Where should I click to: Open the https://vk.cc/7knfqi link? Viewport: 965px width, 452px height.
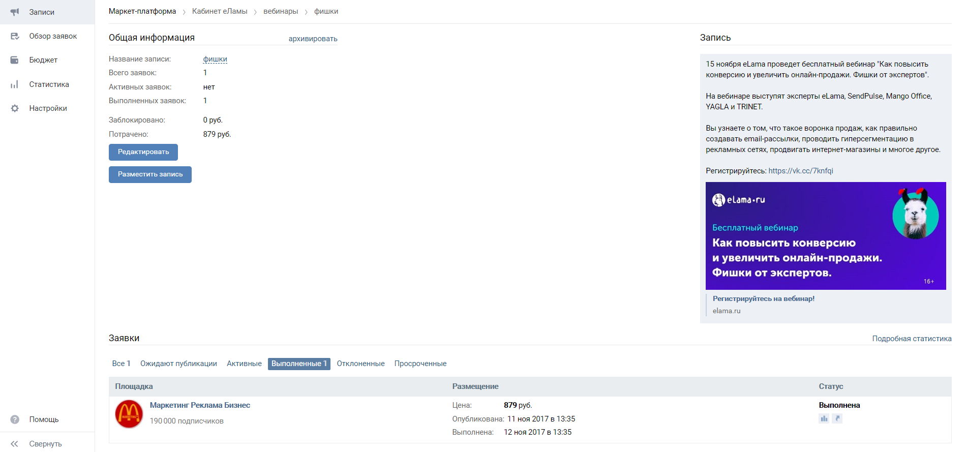[x=801, y=171]
